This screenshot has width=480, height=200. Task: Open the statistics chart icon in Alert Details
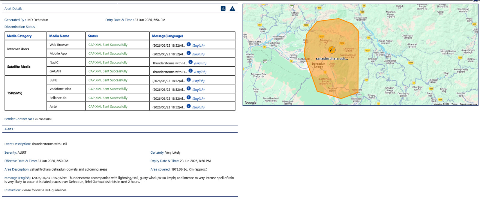tap(223, 8)
